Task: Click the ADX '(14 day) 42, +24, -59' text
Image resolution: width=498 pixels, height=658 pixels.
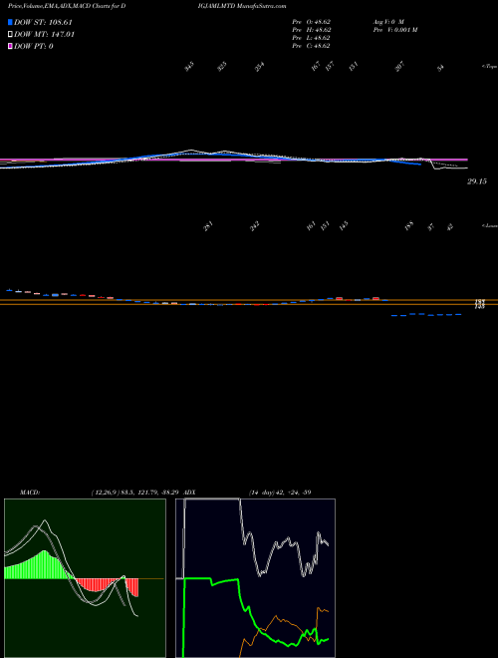Action: click(280, 492)
